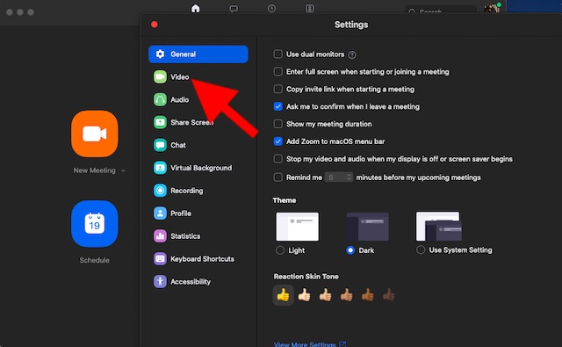Select Use System Setting theme radio button
The image size is (562, 347).
(421, 249)
